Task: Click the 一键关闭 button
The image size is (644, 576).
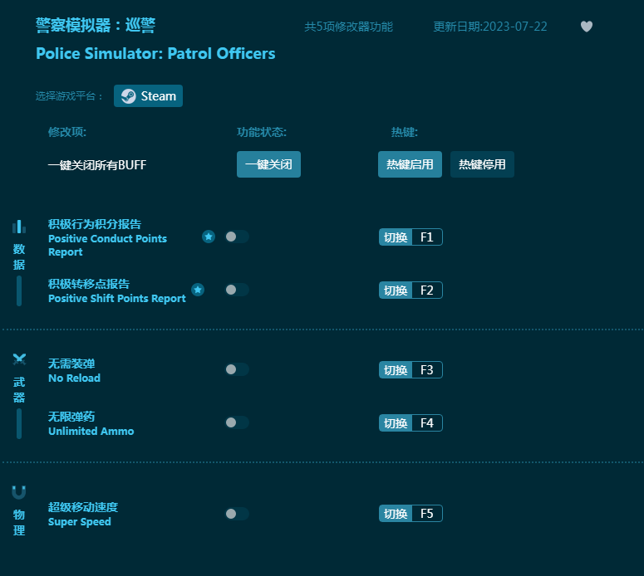Action: coord(268,164)
